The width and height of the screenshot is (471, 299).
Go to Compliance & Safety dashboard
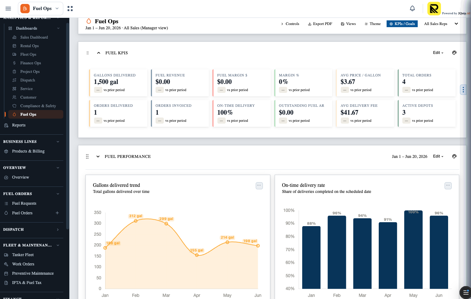(x=38, y=106)
